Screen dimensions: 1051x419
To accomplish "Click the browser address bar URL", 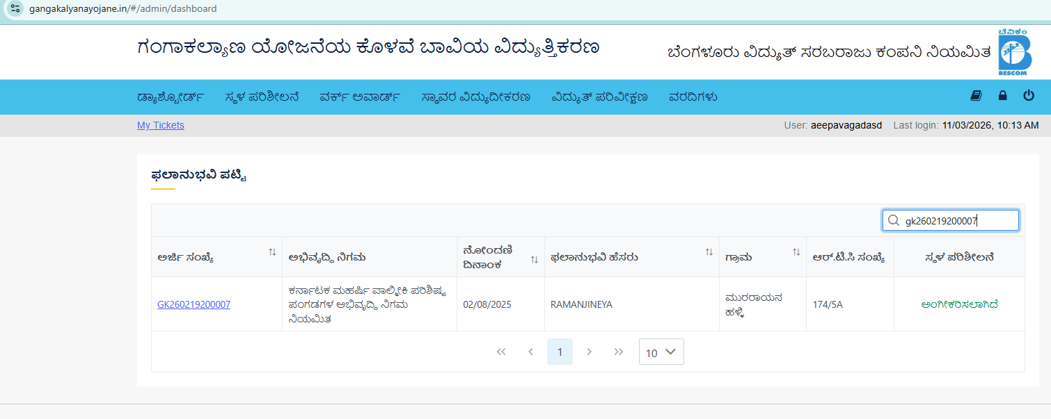I will 123,9.
